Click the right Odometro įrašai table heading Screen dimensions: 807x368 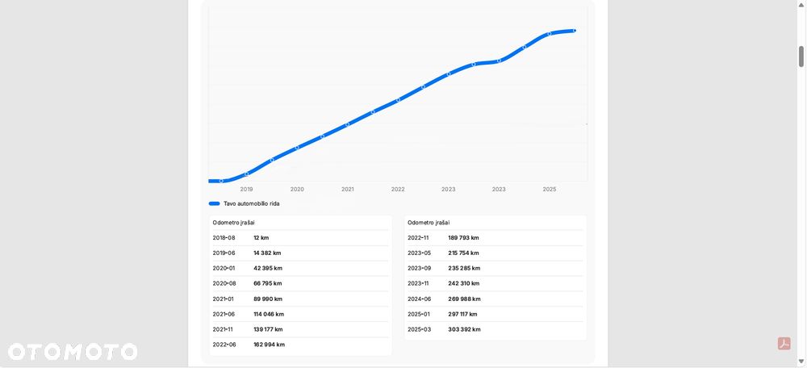click(x=429, y=223)
